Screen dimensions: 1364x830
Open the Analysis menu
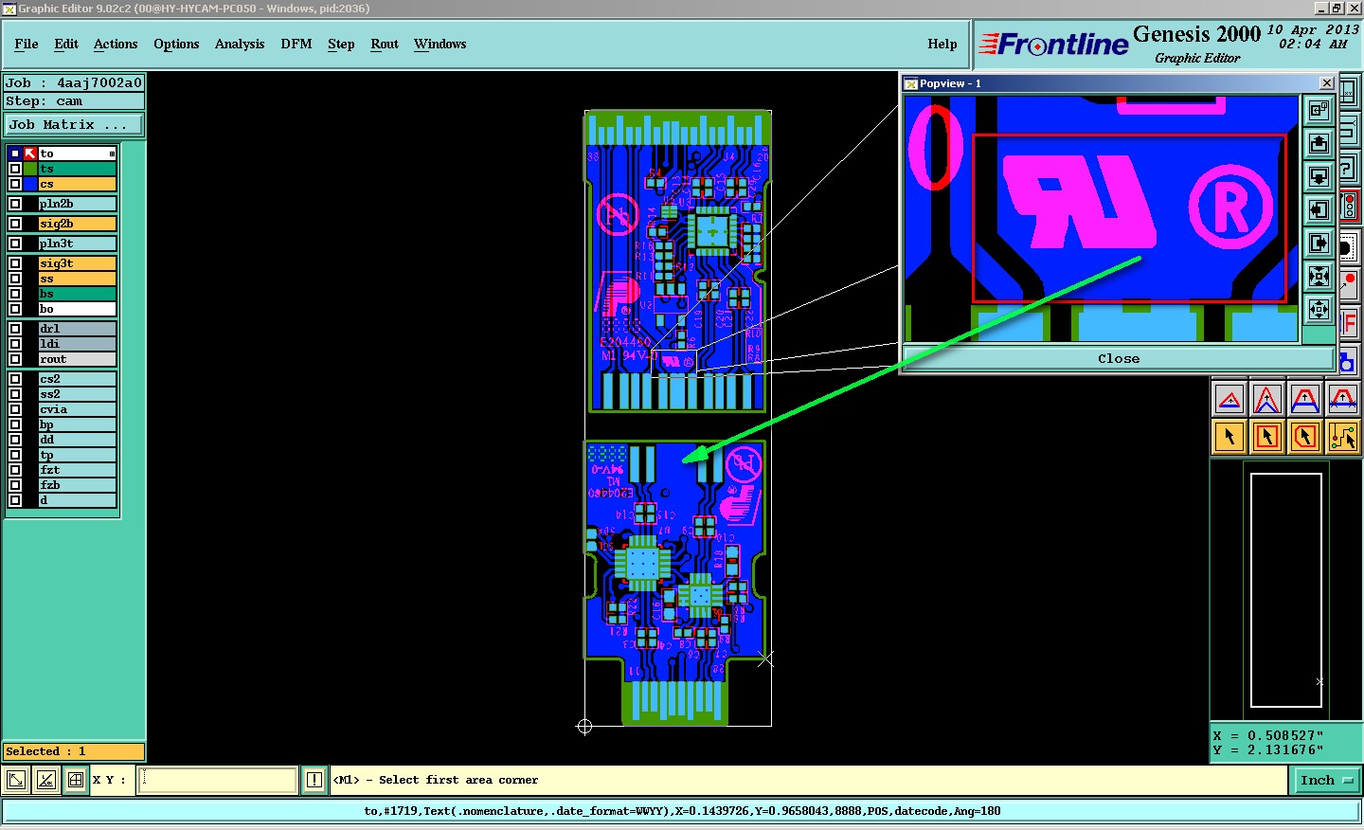tap(240, 45)
